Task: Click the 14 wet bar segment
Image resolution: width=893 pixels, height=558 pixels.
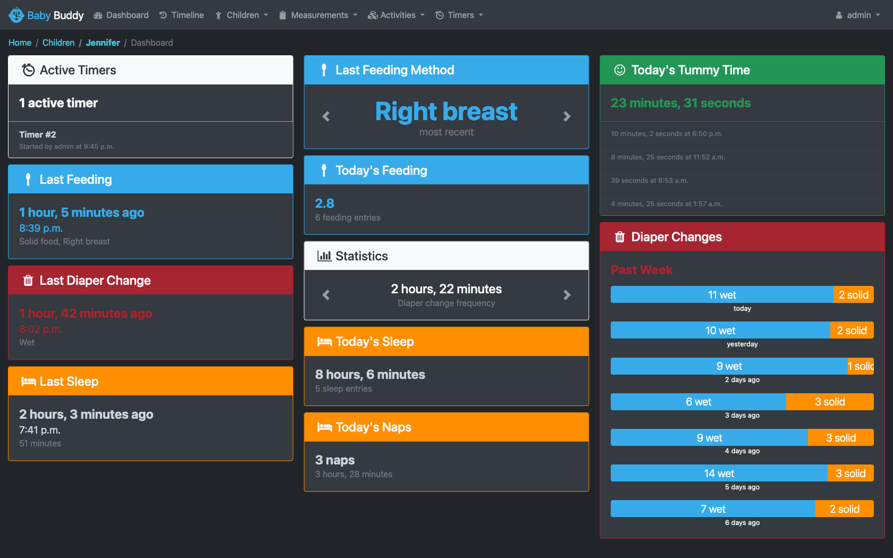Action: pos(719,474)
